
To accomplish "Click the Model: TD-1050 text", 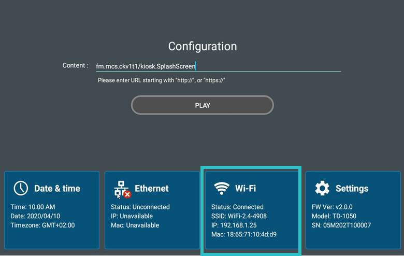I will tap(334, 216).
